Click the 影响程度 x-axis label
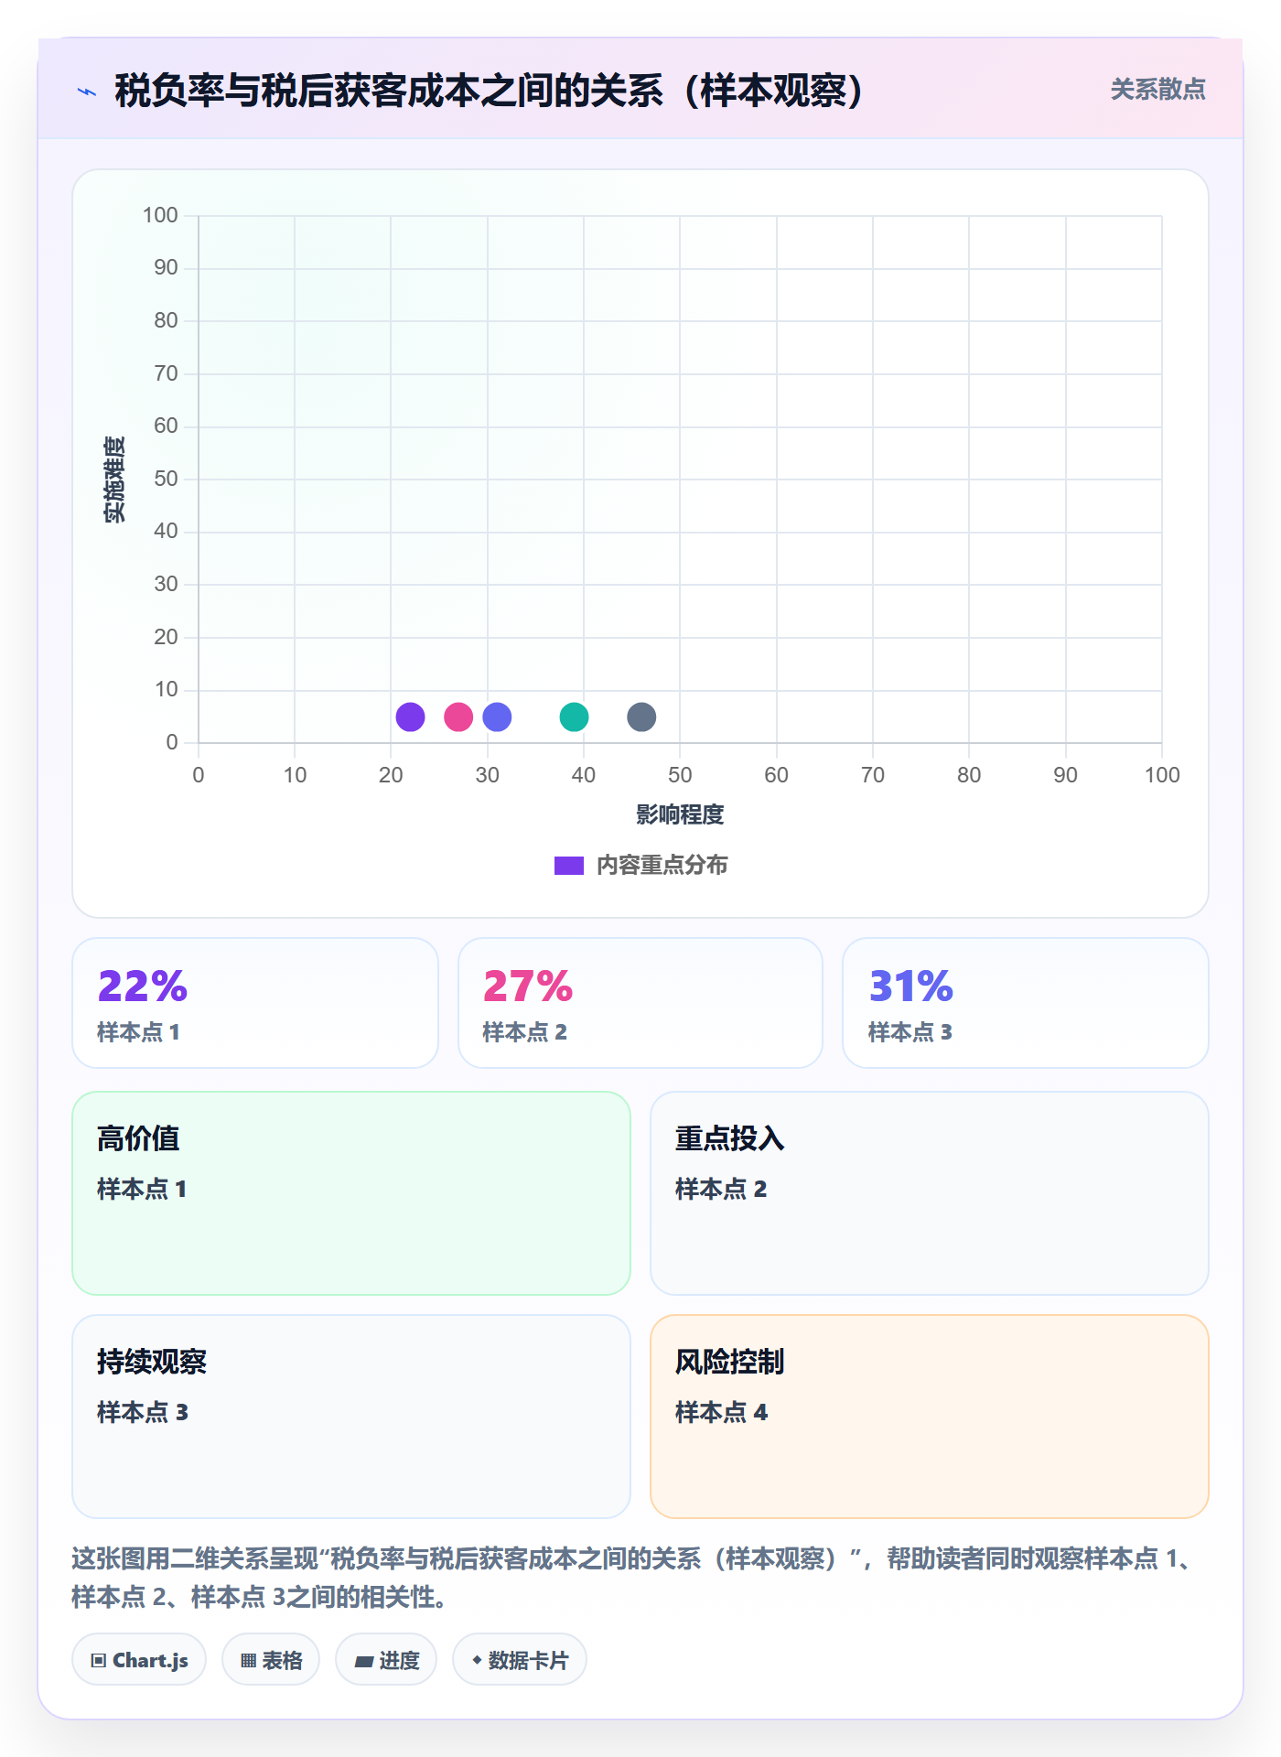 (680, 814)
